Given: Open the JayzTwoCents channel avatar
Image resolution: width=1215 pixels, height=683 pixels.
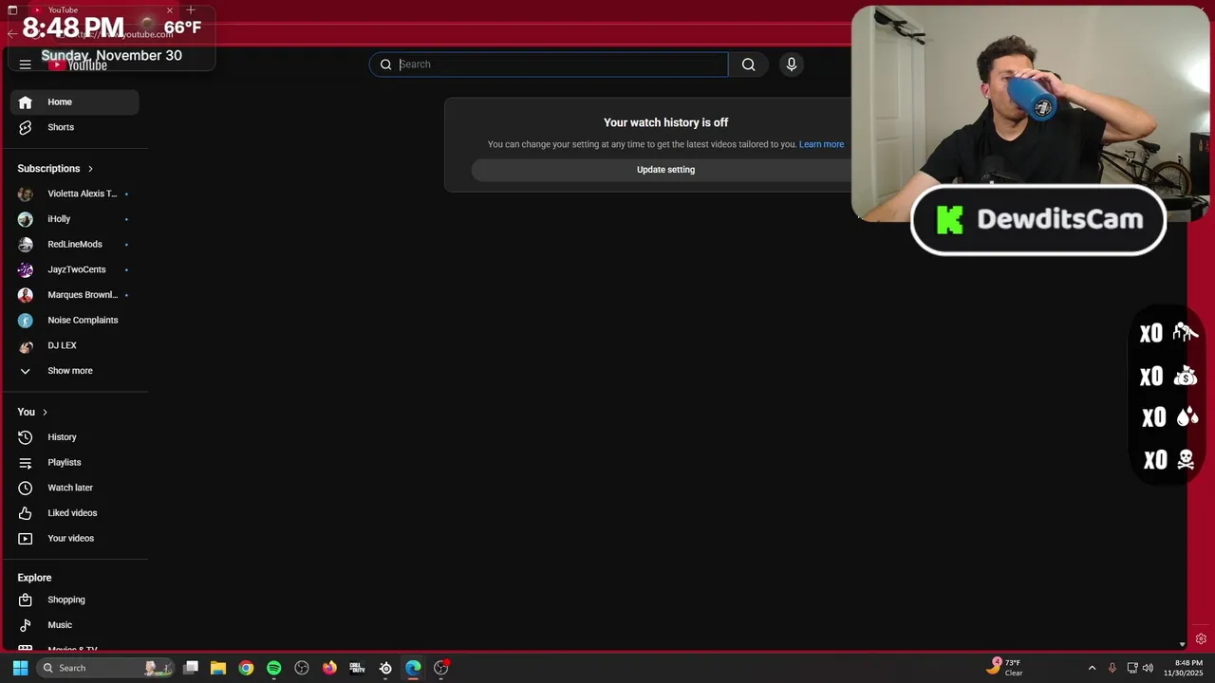Looking at the screenshot, I should [26, 269].
